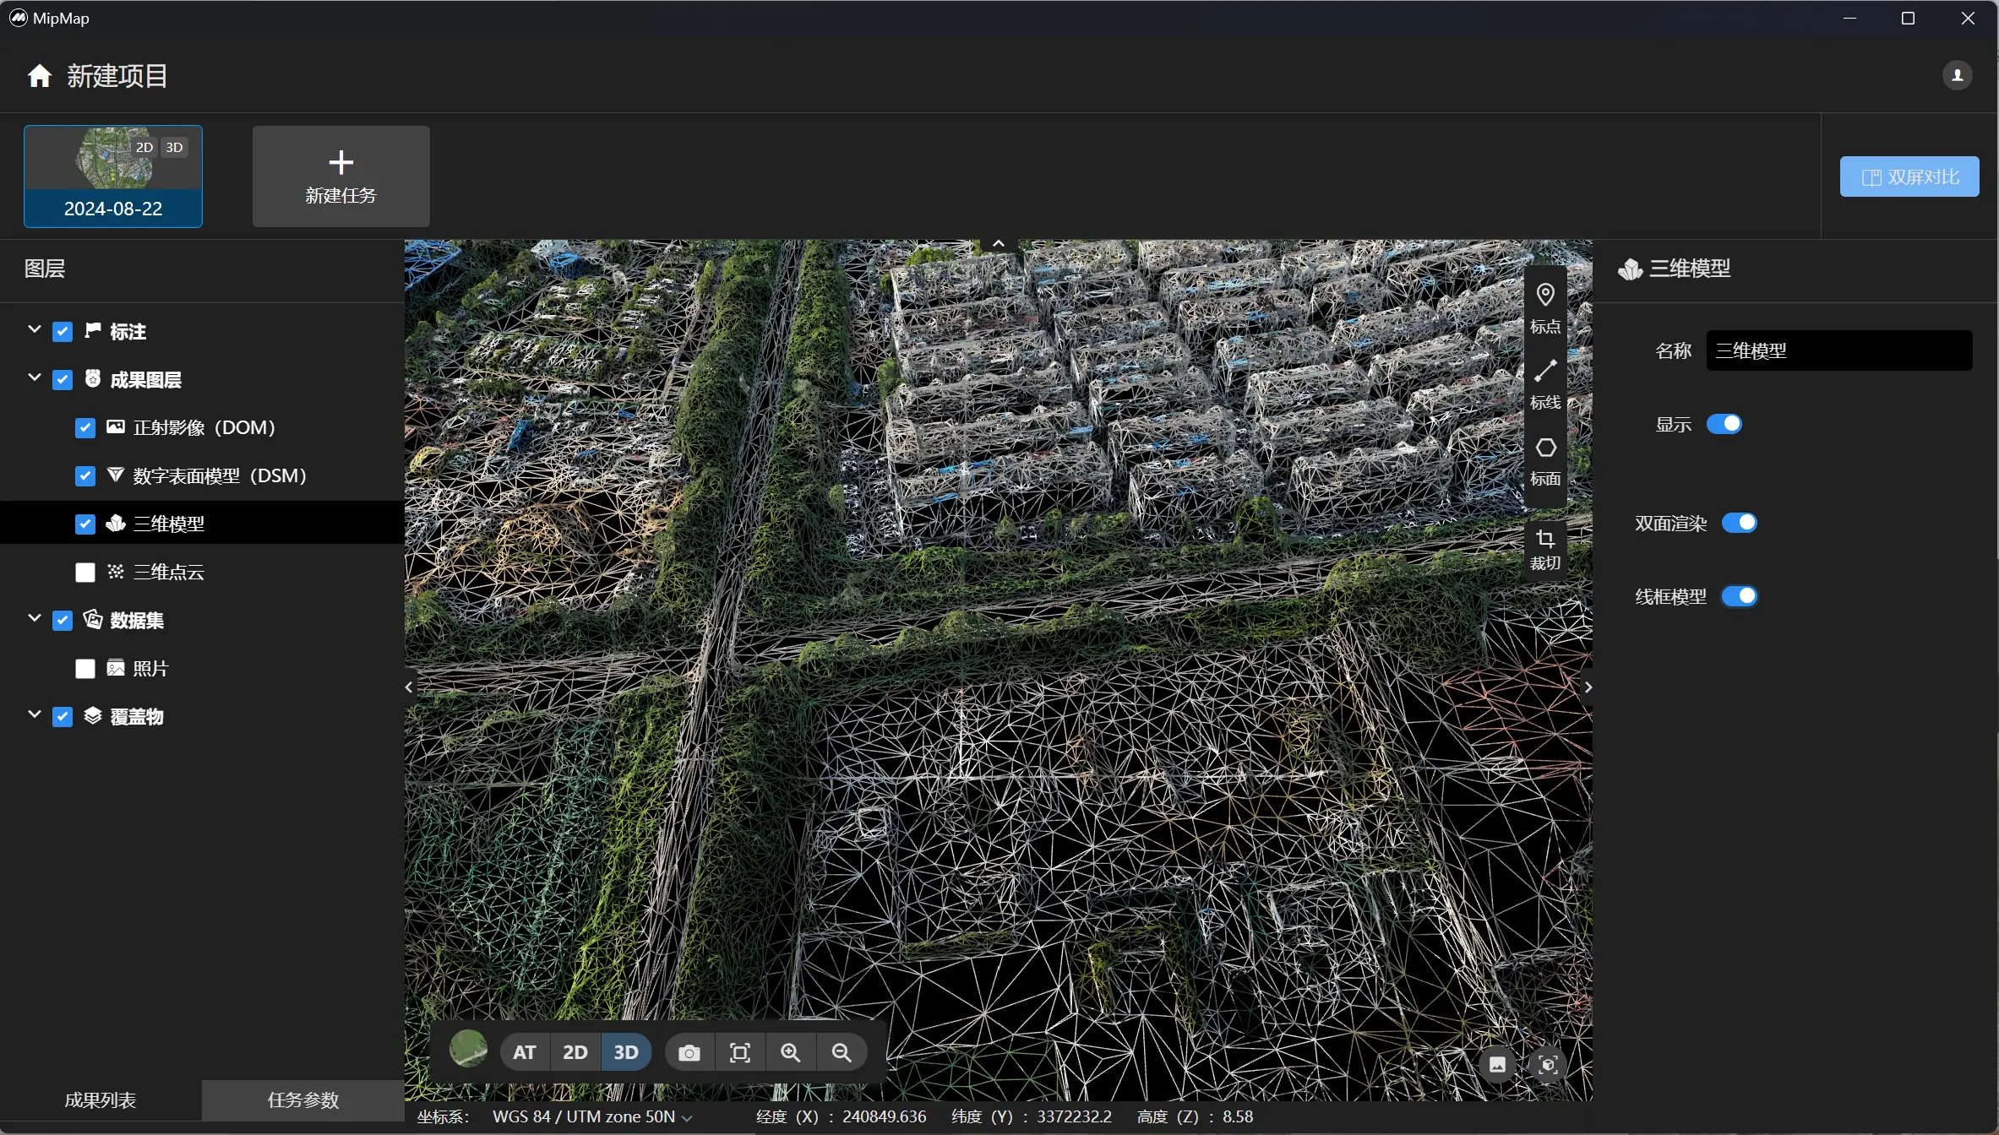Enable the 三维点云 layer checkbox
Image resolution: width=1999 pixels, height=1135 pixels.
85,573
